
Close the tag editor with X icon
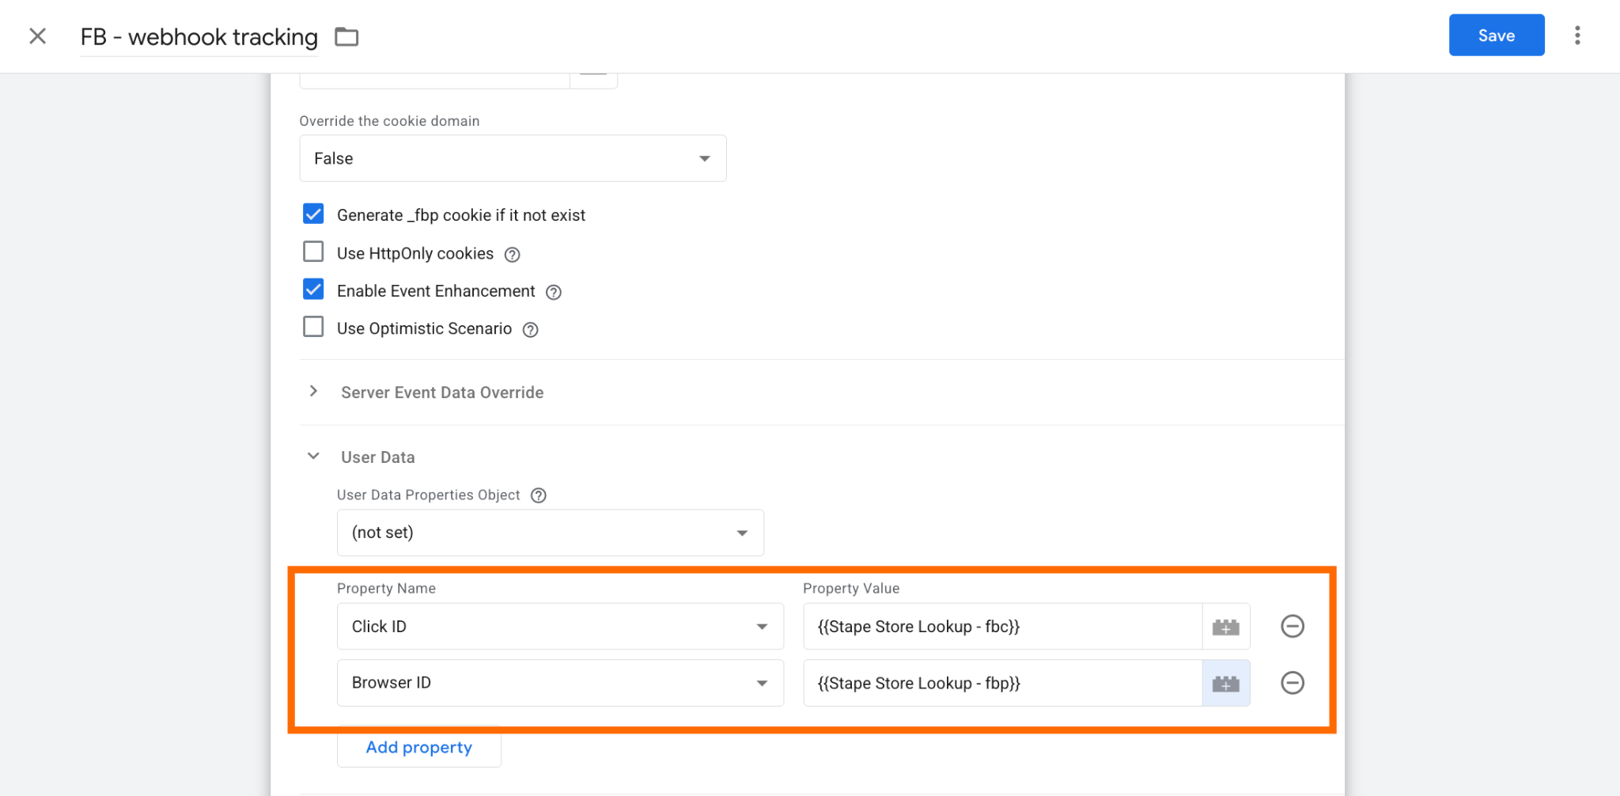(37, 36)
